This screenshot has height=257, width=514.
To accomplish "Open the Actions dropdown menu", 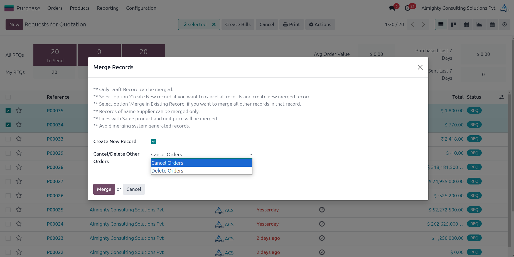I will [320, 24].
